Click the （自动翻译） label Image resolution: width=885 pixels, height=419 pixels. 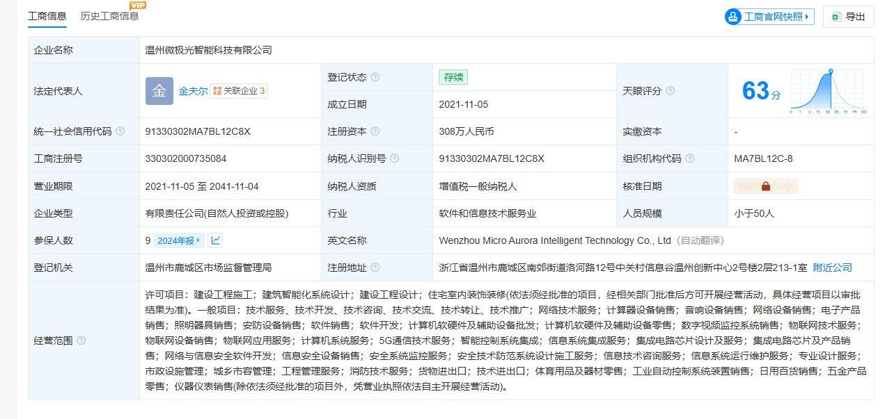(700, 240)
